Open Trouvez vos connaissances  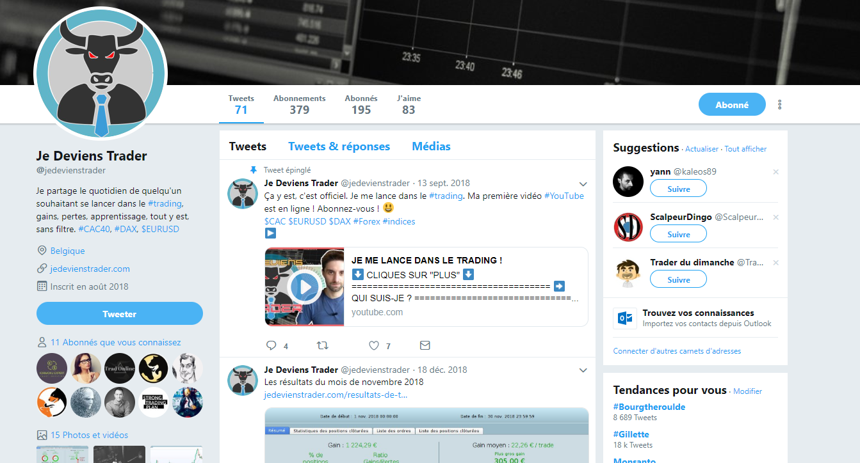tap(699, 313)
